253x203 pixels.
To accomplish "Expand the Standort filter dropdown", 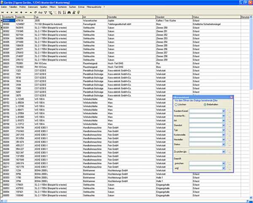I will coord(223,125).
